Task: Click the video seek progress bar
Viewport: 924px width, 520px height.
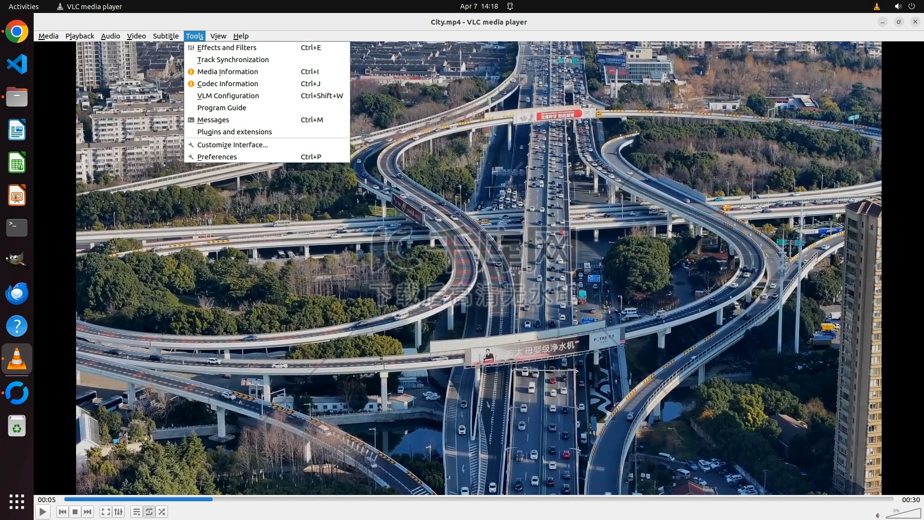Action: coord(479,499)
